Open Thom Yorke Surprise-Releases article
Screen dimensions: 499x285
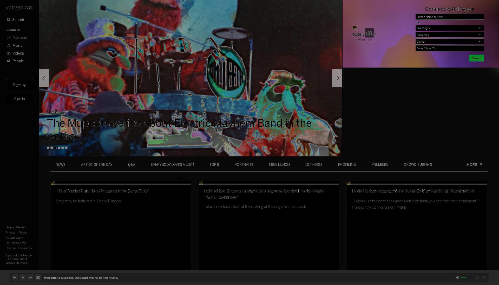[102, 191]
